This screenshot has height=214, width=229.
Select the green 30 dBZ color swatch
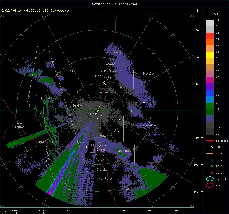pos(210,106)
